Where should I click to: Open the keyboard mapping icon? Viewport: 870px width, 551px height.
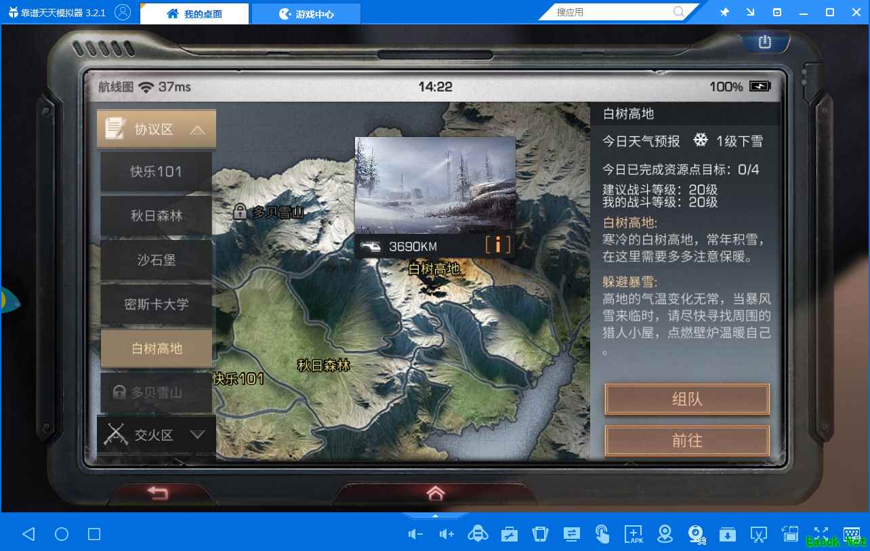pos(852,534)
